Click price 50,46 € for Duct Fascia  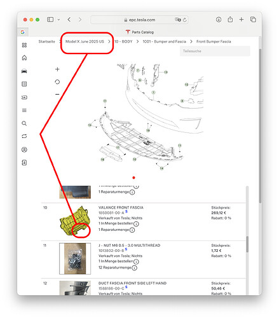218,289
